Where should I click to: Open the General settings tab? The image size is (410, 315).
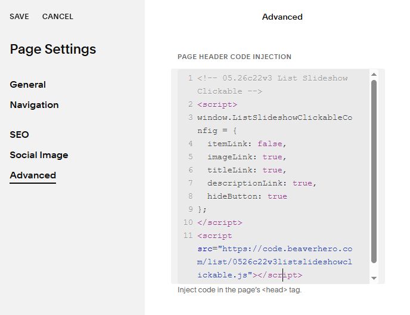[28, 85]
